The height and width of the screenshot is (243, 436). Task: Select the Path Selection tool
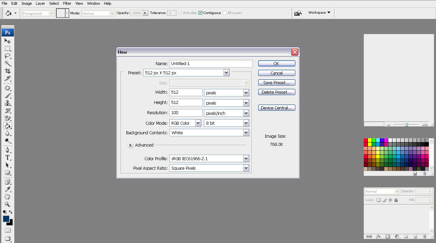coord(7,165)
